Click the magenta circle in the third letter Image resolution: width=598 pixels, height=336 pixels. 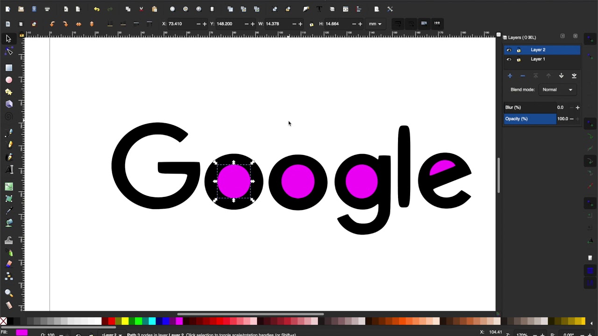298,181
